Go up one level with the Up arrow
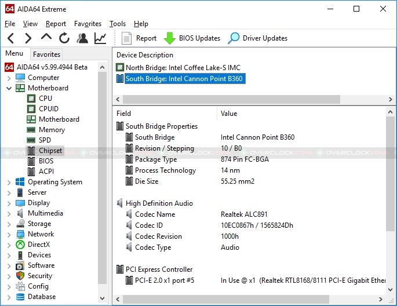 (x=46, y=37)
